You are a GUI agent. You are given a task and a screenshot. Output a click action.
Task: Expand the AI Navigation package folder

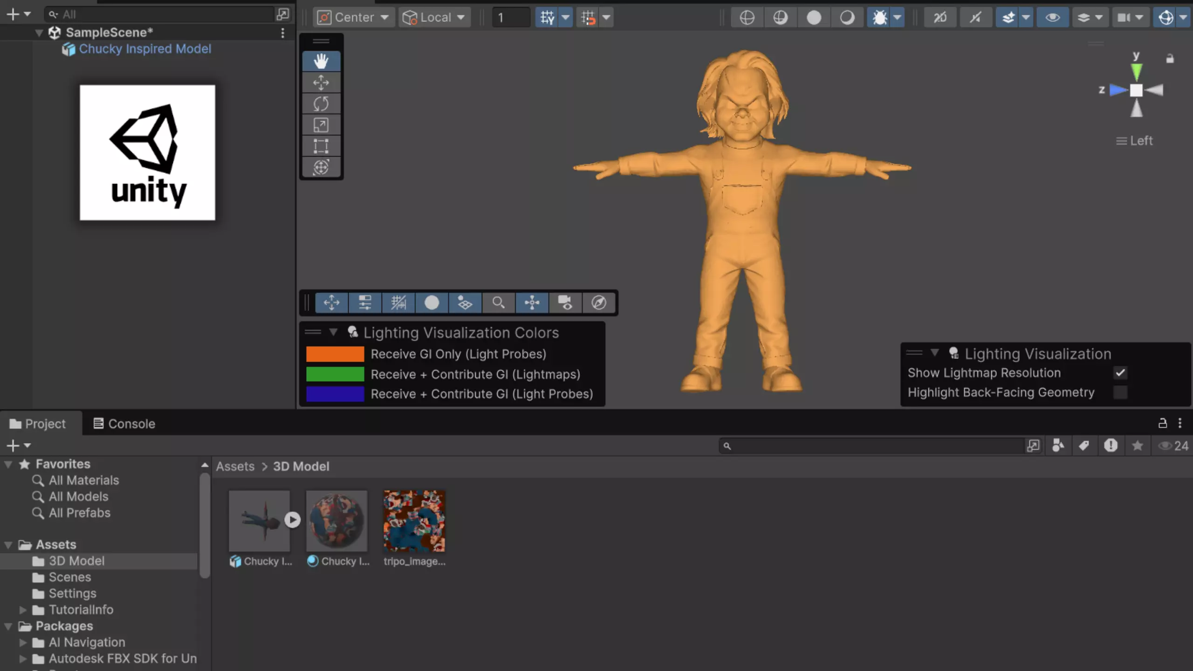(x=22, y=642)
